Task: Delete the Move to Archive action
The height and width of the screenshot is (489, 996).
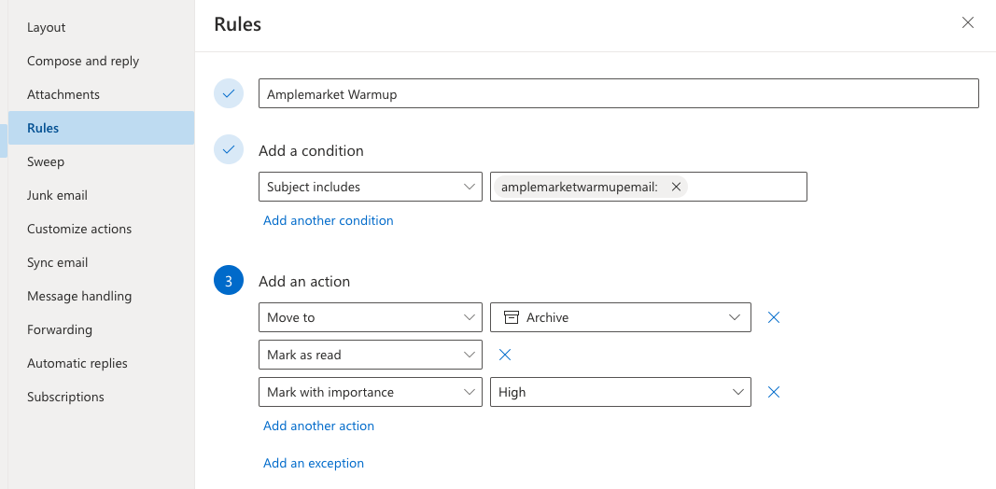Action: 773,317
